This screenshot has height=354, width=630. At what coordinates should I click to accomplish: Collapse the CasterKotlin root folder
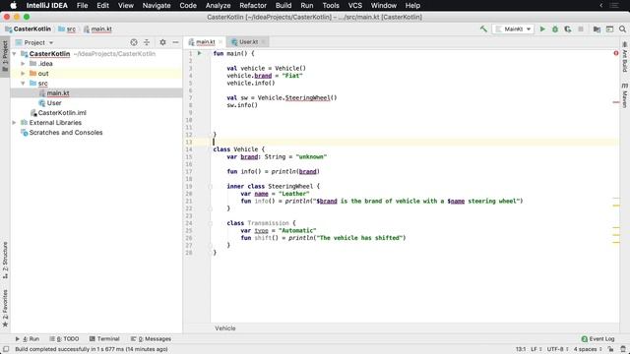[15, 54]
